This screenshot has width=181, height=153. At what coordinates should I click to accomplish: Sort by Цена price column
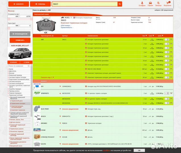(x=161, y=36)
